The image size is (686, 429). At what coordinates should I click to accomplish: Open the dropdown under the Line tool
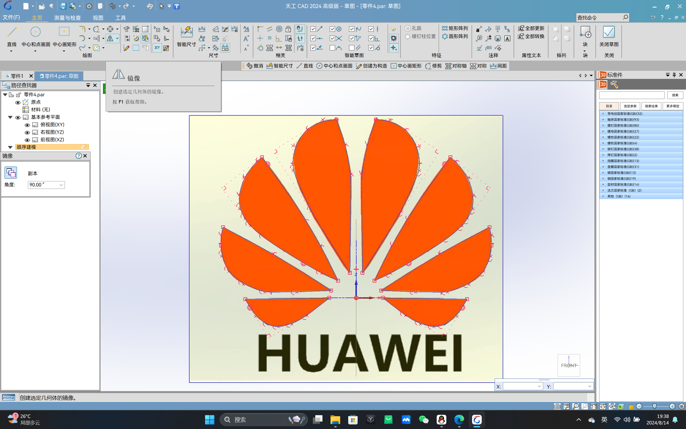pyautogui.click(x=11, y=51)
